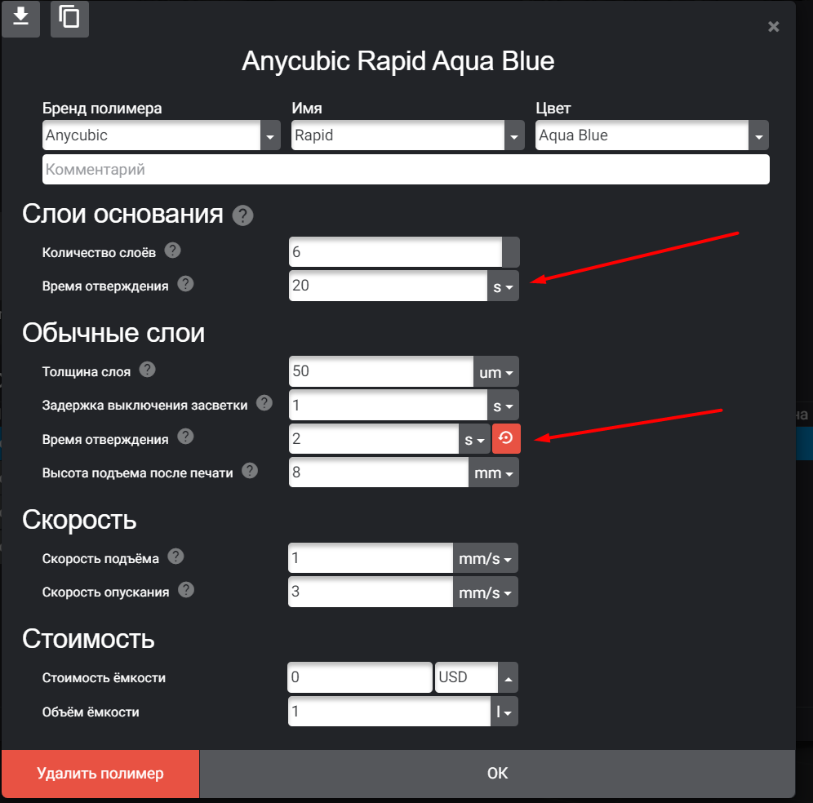The image size is (813, 803).
Task: Click layer thickness field showing 50
Action: click(381, 371)
